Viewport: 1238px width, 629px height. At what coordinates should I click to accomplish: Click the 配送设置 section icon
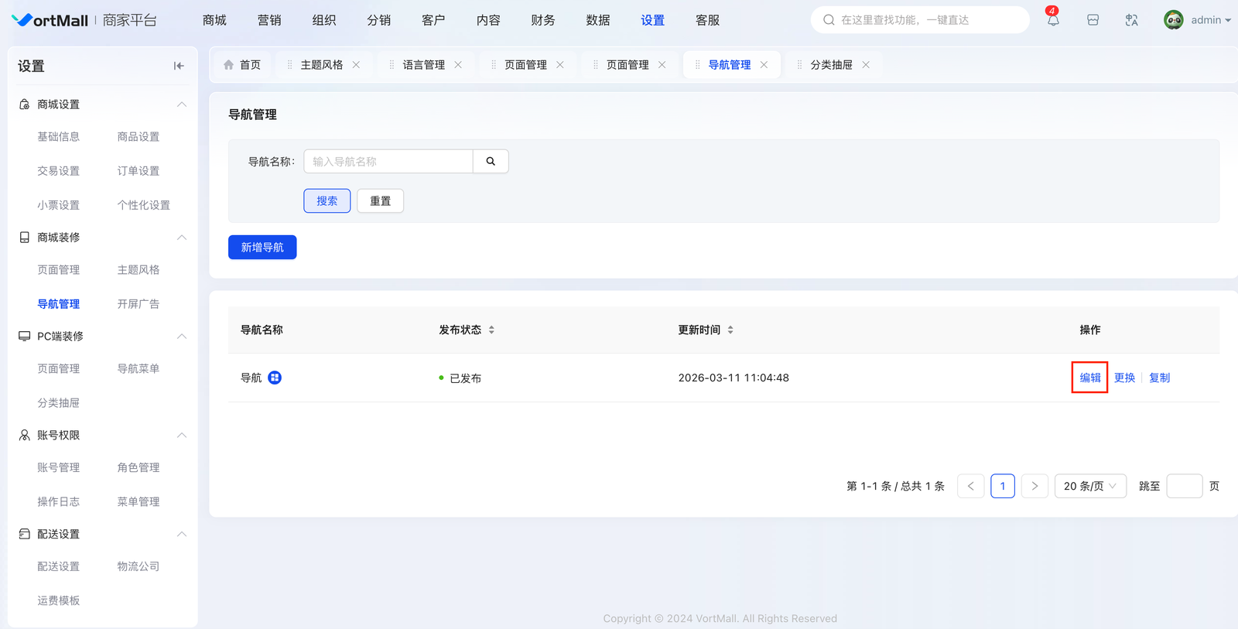[24, 535]
